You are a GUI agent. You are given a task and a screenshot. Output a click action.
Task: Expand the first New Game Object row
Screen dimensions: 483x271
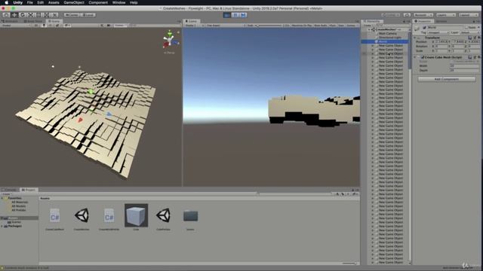point(372,45)
